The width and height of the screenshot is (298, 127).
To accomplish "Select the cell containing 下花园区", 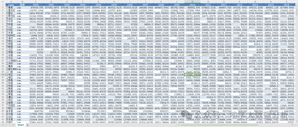I will click(11, 106).
